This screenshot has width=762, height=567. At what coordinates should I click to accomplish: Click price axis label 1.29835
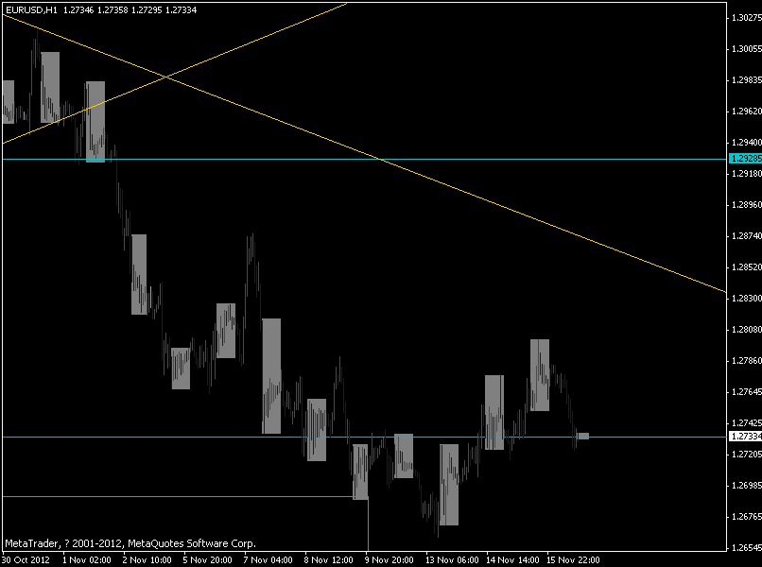click(x=747, y=80)
